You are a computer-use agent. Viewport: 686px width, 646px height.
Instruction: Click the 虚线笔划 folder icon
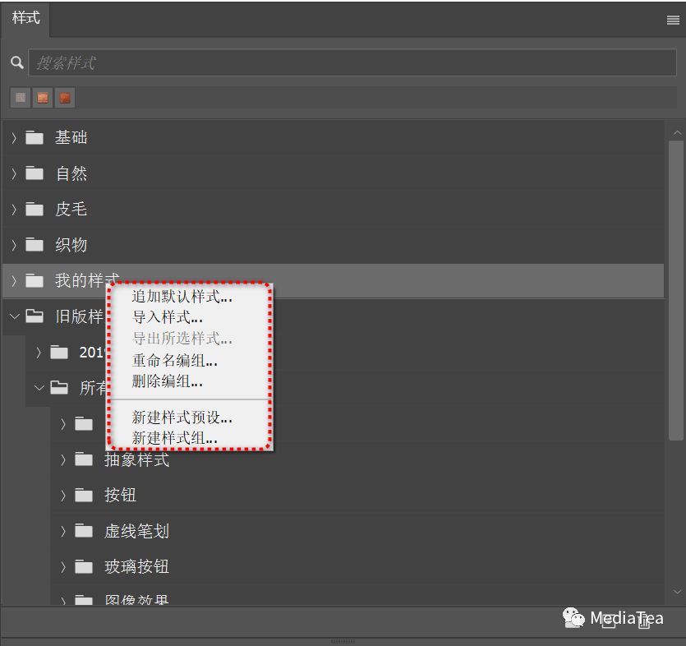pyautogui.click(x=84, y=531)
